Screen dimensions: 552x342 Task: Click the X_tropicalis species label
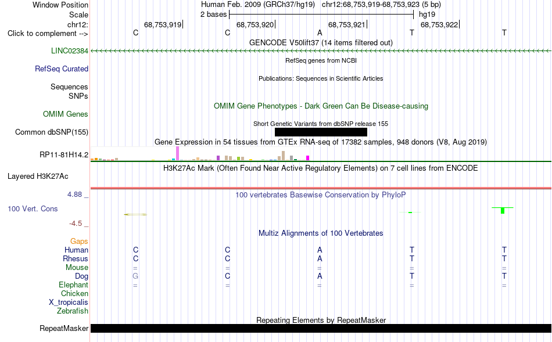click(69, 303)
